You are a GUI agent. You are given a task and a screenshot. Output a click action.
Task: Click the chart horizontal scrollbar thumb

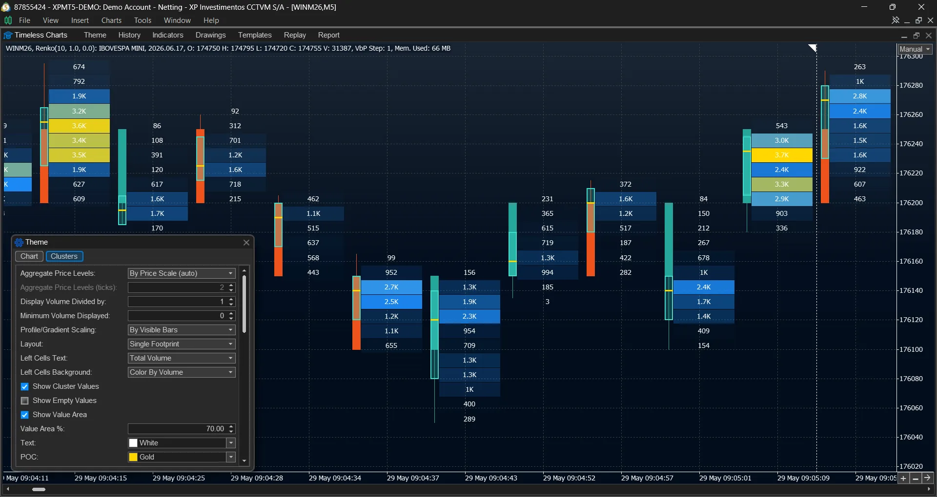pyautogui.click(x=39, y=489)
